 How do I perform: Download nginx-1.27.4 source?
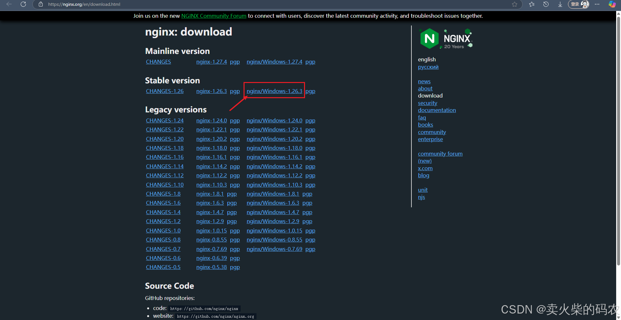(212, 62)
